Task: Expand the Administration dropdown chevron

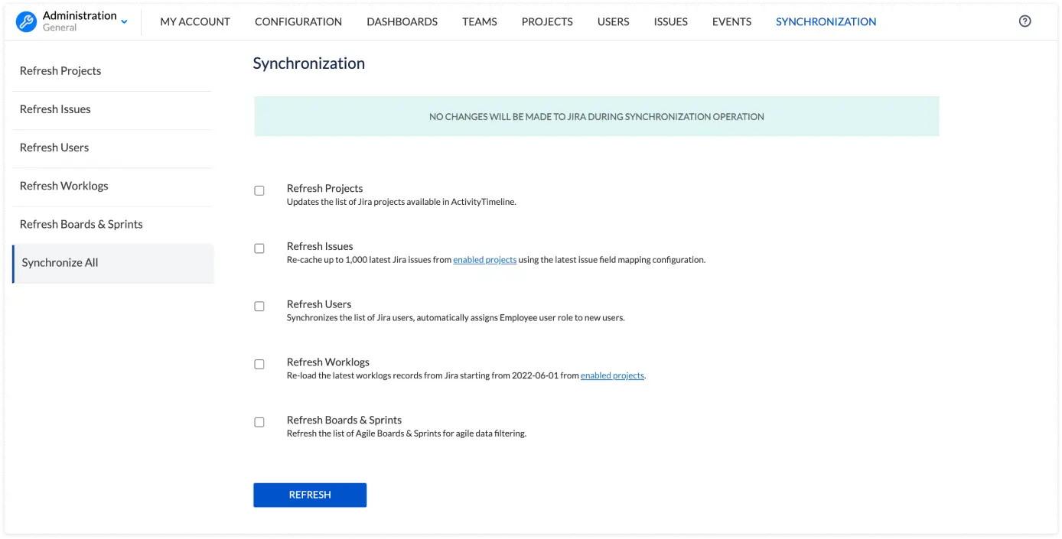Action: [x=125, y=21]
